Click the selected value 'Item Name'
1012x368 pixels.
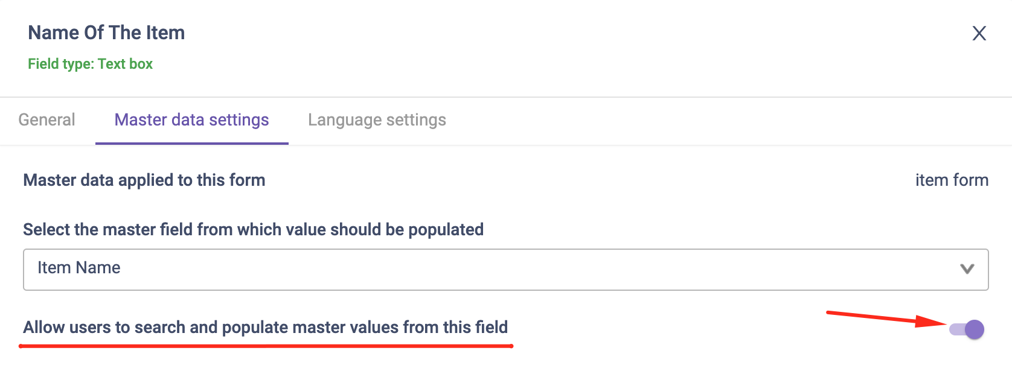79,268
